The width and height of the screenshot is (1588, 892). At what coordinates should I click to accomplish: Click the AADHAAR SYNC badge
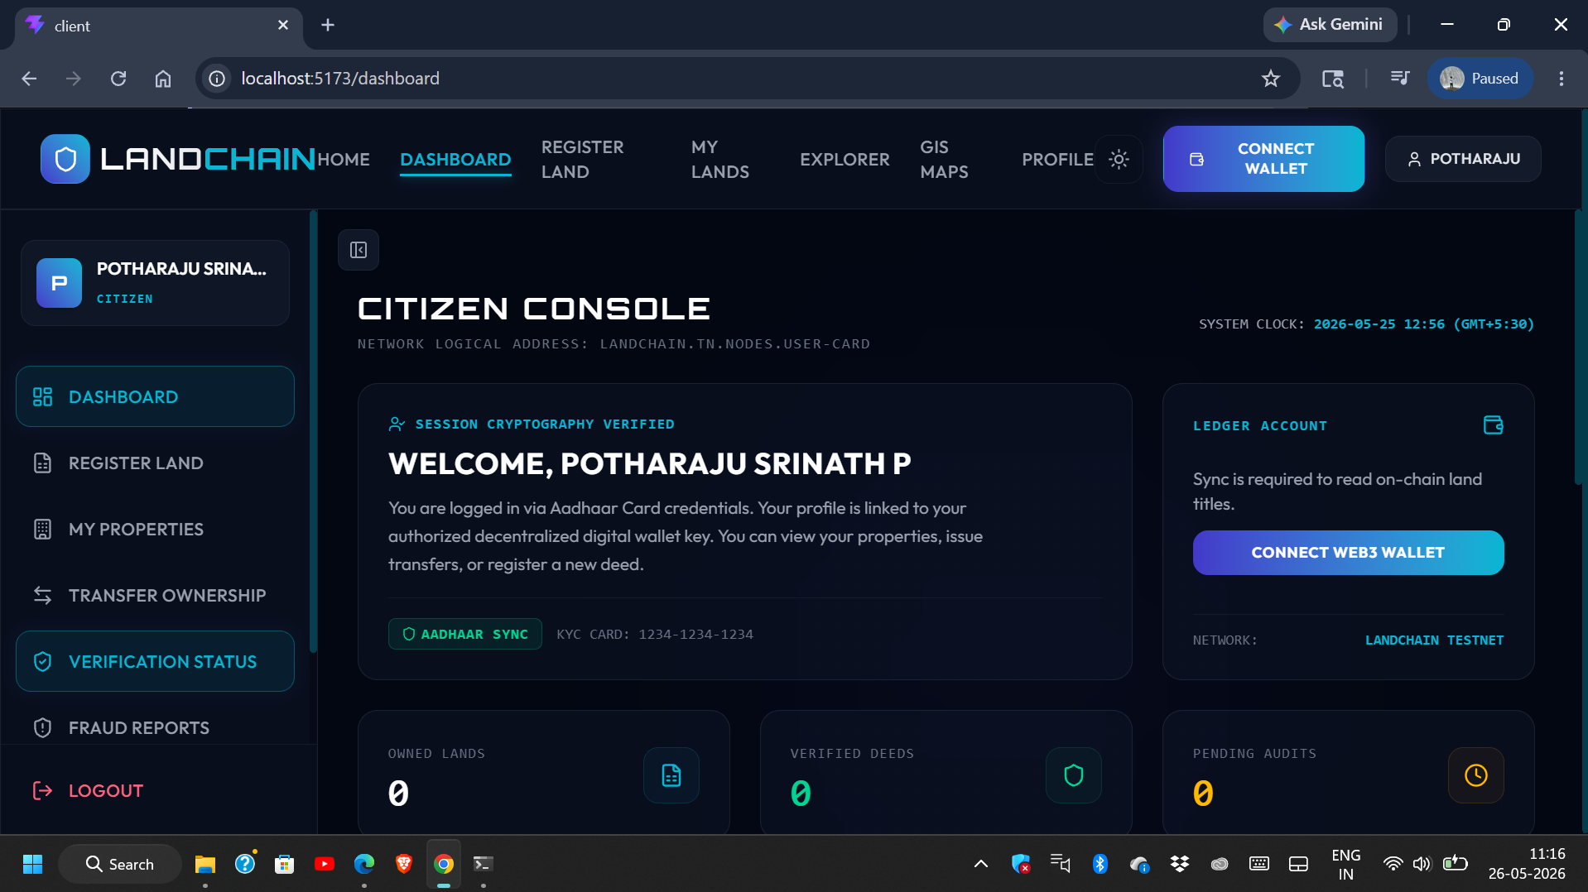(465, 634)
